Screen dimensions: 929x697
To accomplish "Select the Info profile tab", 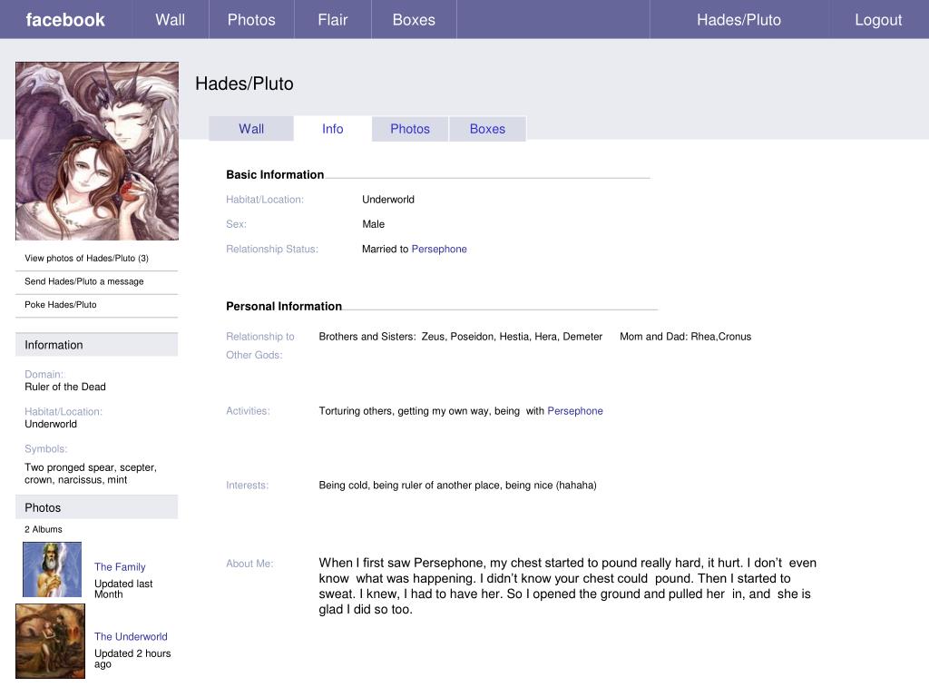I will click(x=333, y=129).
